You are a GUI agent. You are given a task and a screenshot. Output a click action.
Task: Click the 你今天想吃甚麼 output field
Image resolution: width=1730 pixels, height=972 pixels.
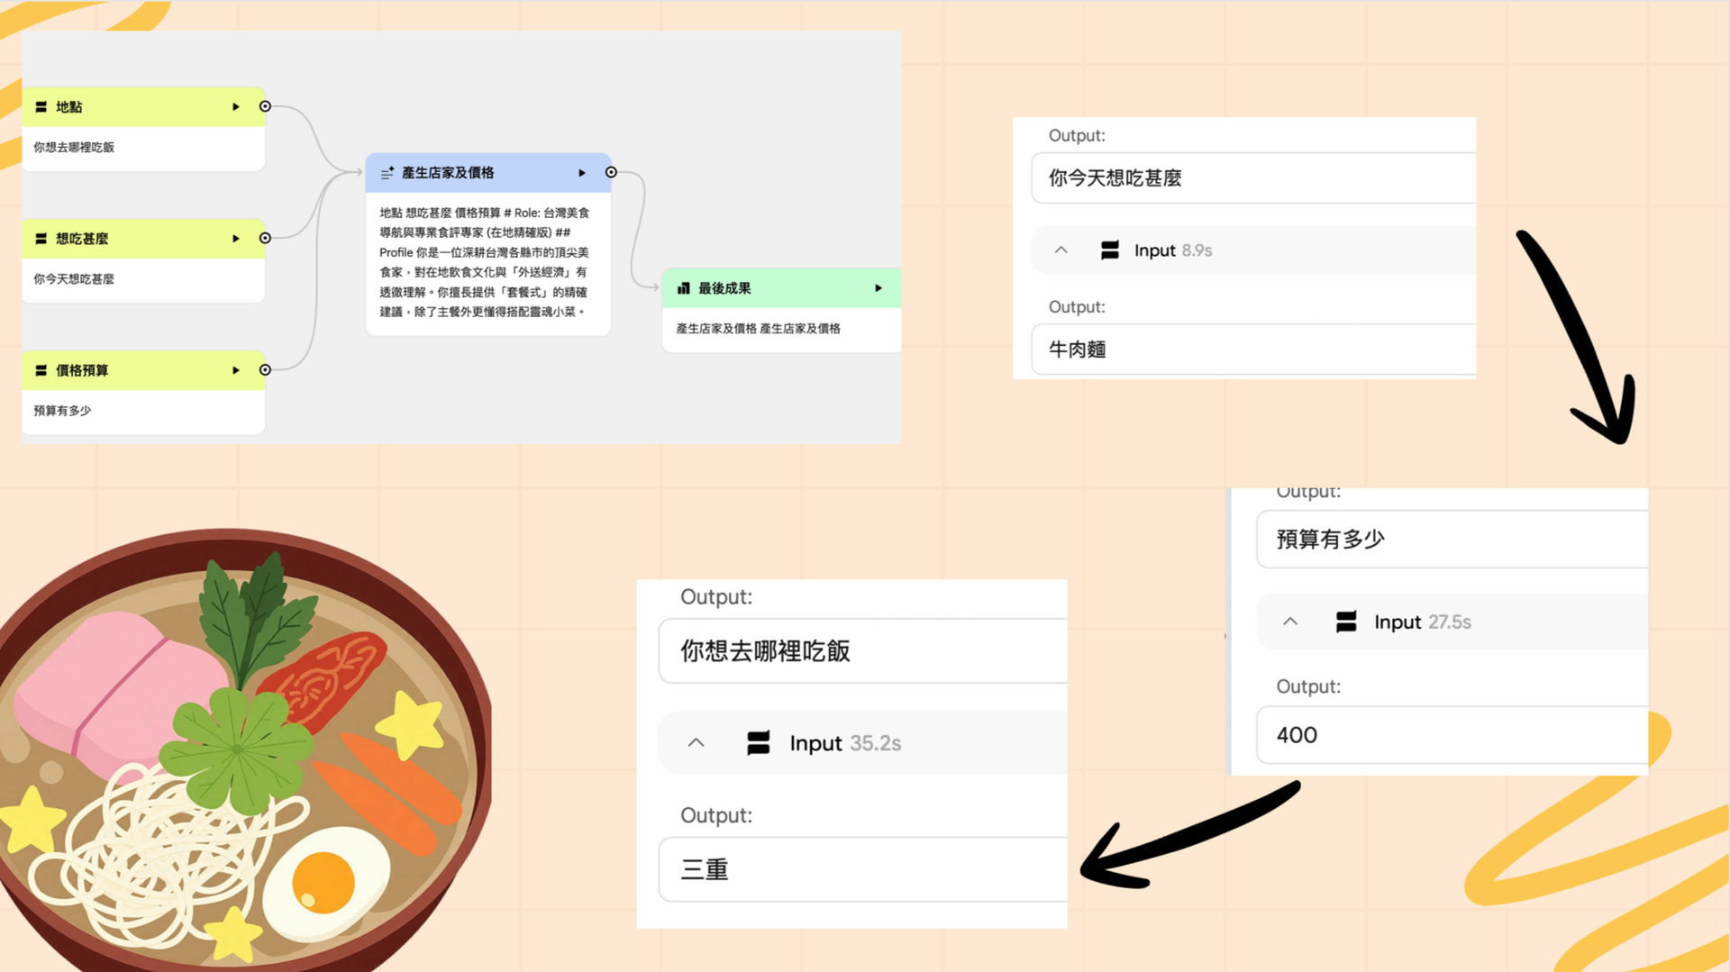(1252, 178)
